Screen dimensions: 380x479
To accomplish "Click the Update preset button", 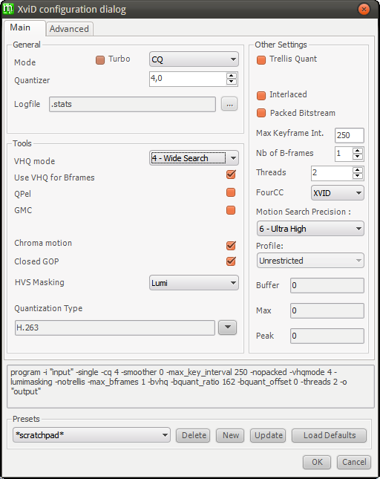I will pyautogui.click(x=268, y=435).
